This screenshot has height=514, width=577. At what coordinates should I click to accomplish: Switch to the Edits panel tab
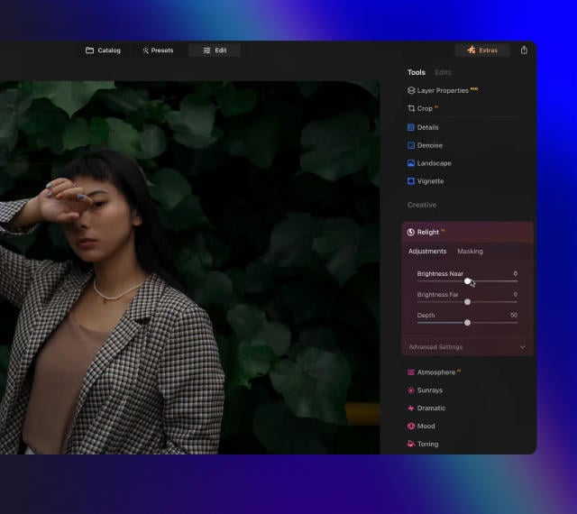tap(443, 72)
